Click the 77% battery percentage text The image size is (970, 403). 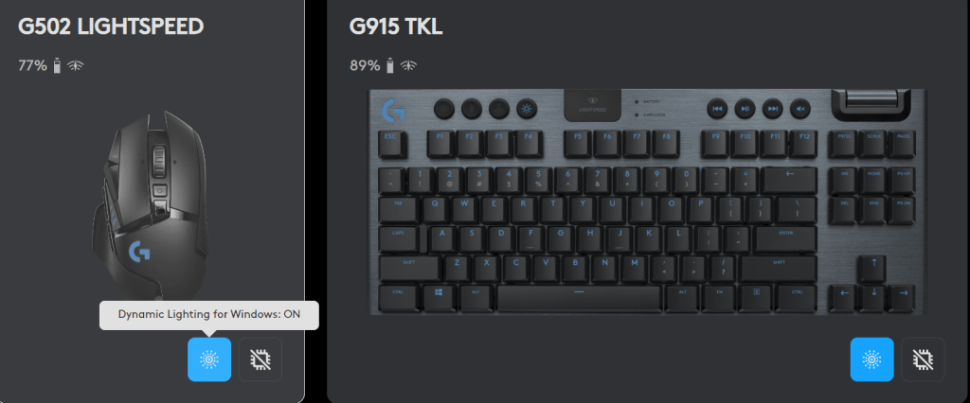[x=32, y=65]
